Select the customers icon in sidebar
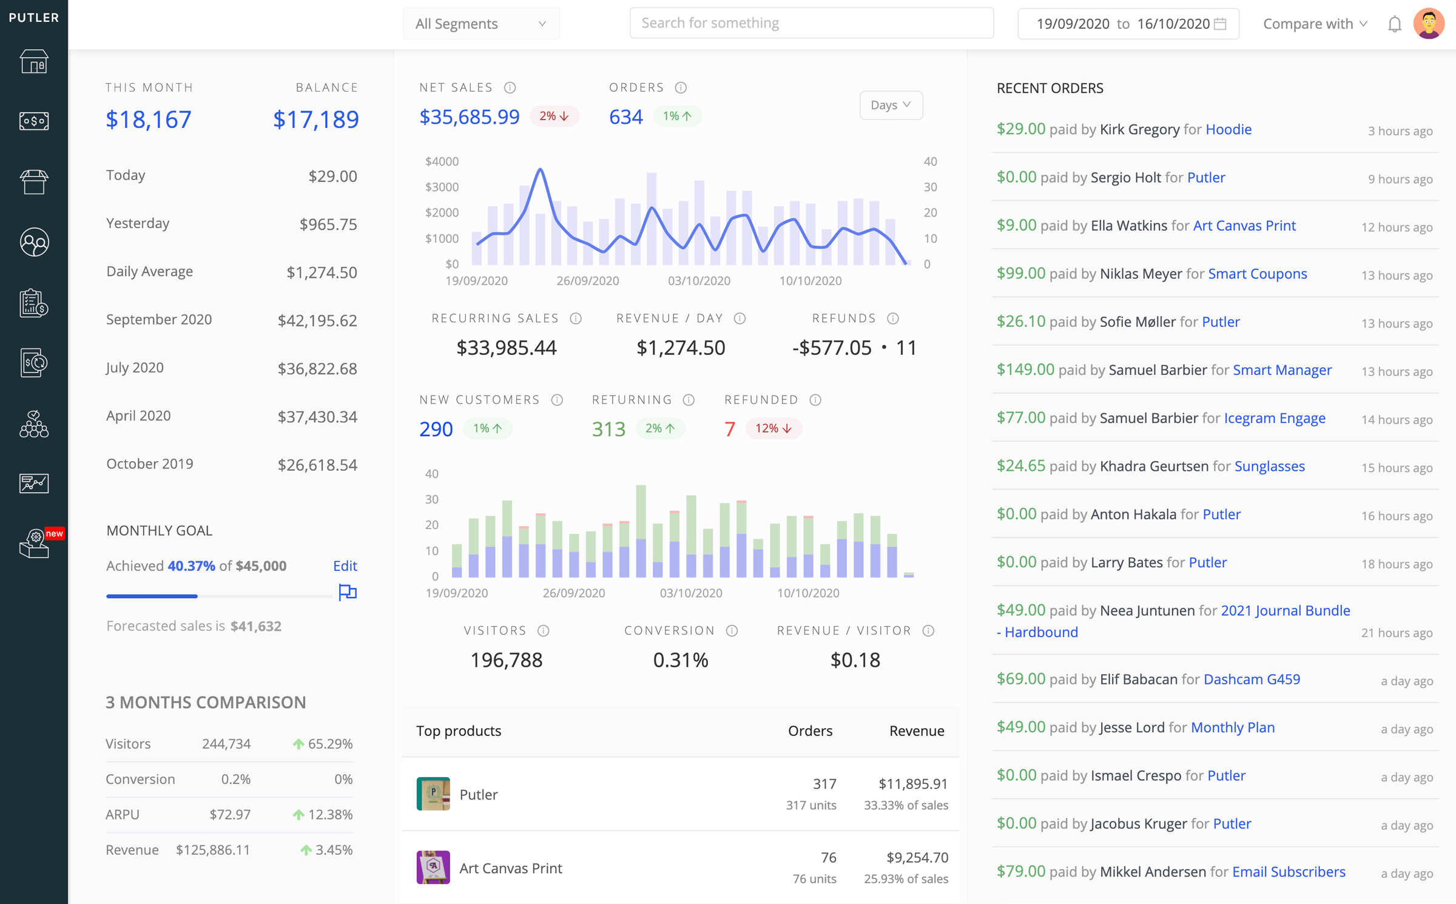Screen dimensions: 1456x904 point(35,243)
